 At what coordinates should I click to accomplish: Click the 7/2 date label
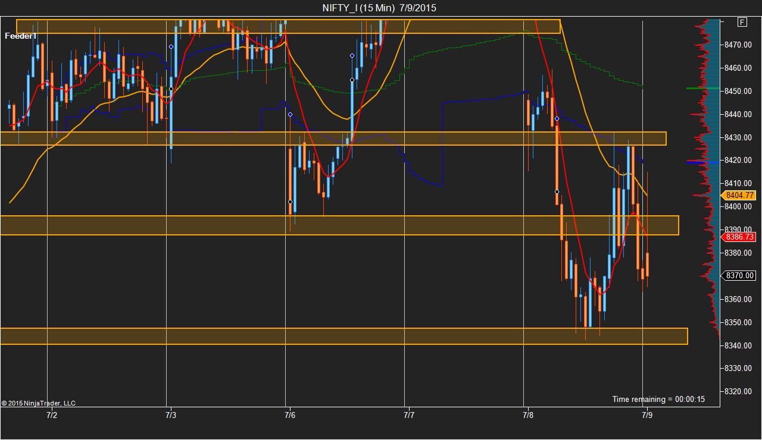point(52,414)
